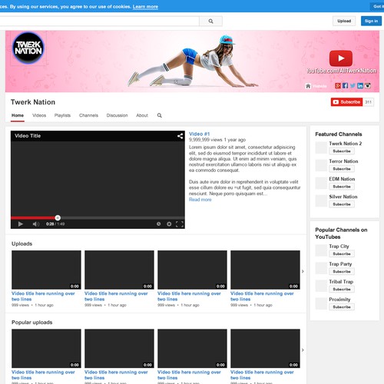Click the YouTube.com/AllTwerkNation banner text

point(342,71)
